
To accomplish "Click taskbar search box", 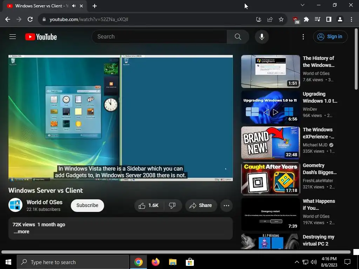I will (73, 262).
